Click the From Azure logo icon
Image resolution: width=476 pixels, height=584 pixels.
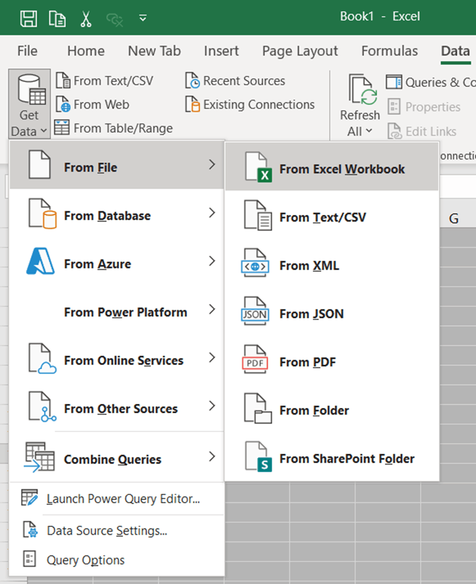[40, 261]
